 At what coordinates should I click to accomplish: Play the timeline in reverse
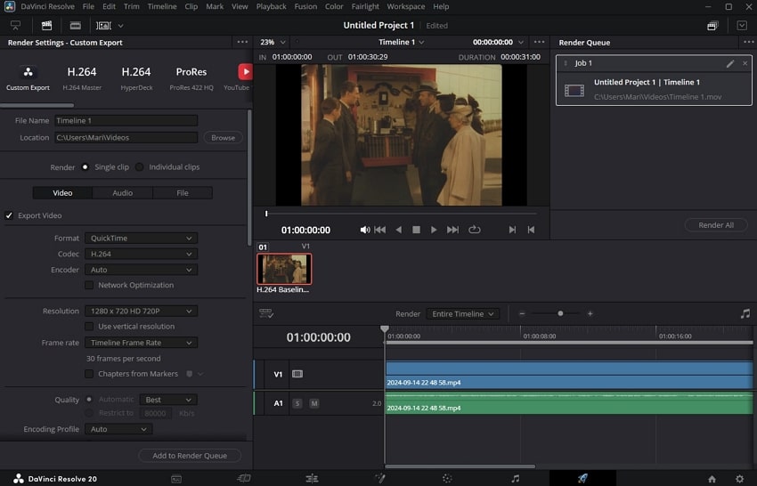click(x=398, y=230)
